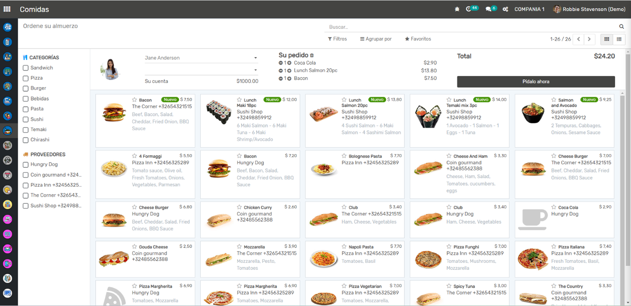Mark Bolognese Pasta as favorite with star

[344, 156]
